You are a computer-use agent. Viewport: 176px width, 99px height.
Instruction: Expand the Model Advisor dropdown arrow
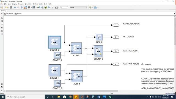[x=93, y=7]
